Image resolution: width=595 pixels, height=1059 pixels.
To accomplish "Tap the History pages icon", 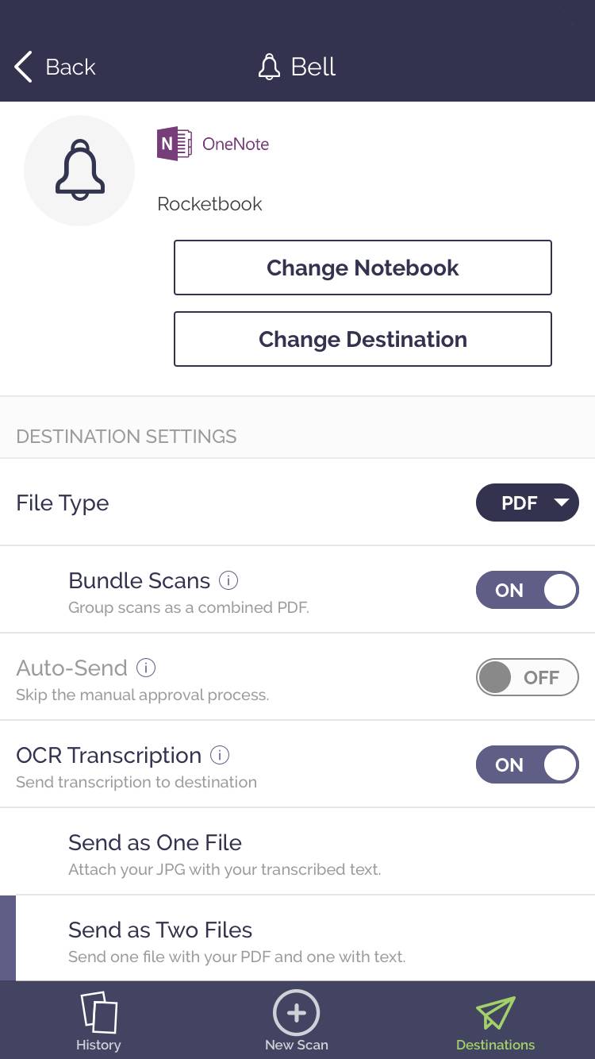I will tap(98, 1013).
